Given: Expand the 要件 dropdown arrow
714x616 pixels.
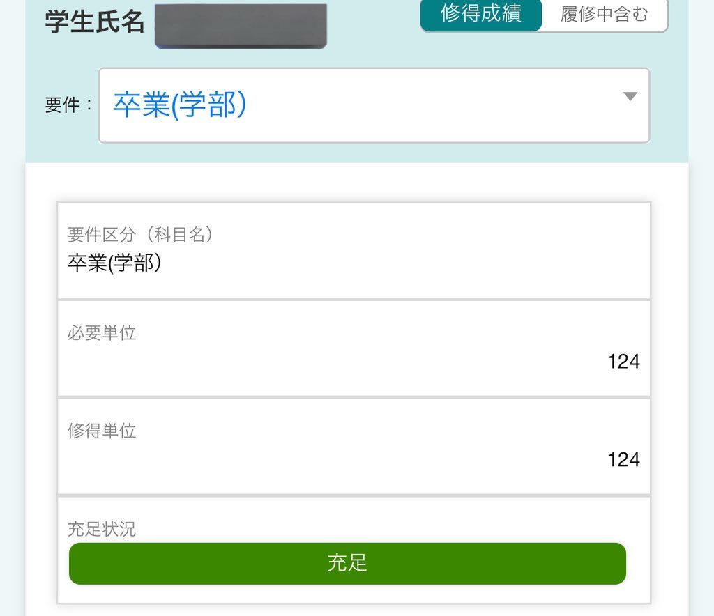Looking at the screenshot, I should click(630, 97).
